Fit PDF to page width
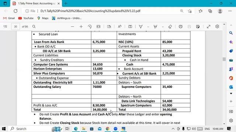236x132 pixels. pos(98,26)
